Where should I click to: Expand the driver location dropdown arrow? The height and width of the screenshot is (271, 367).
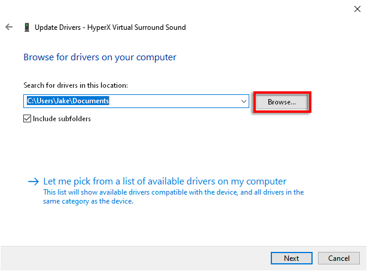pos(243,101)
